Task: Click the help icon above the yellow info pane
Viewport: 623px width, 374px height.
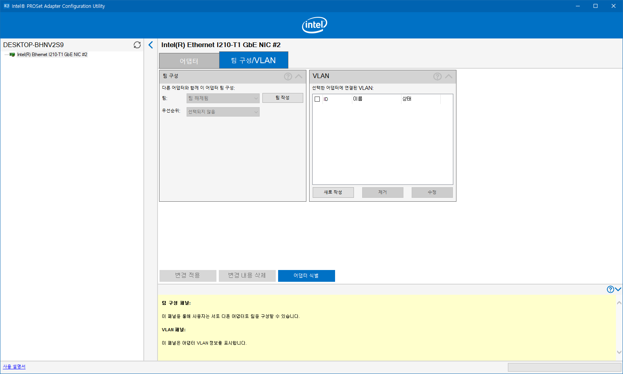Action: click(x=610, y=289)
